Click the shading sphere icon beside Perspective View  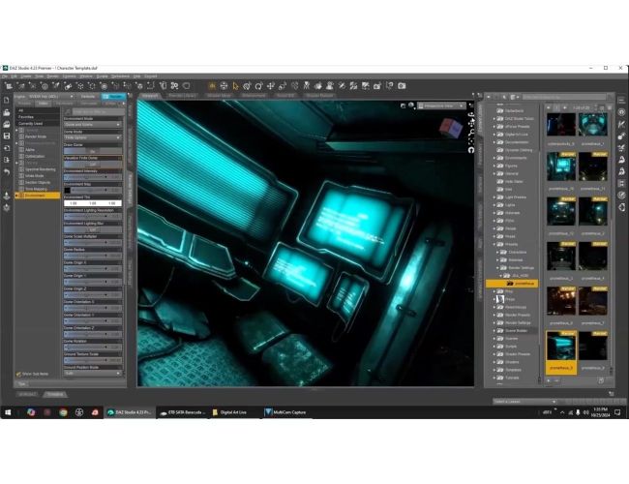click(x=411, y=106)
